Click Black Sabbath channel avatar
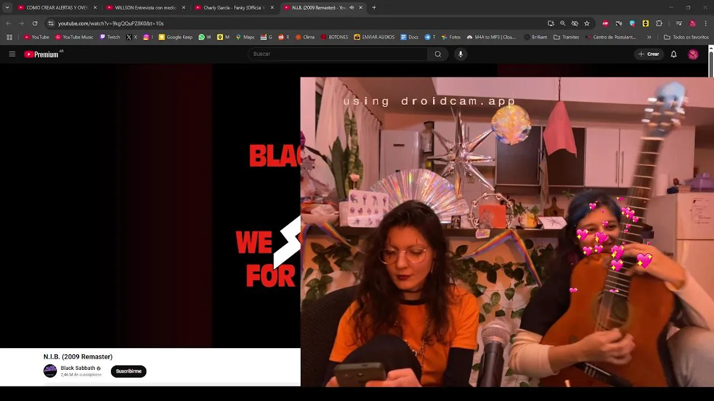 (x=50, y=371)
